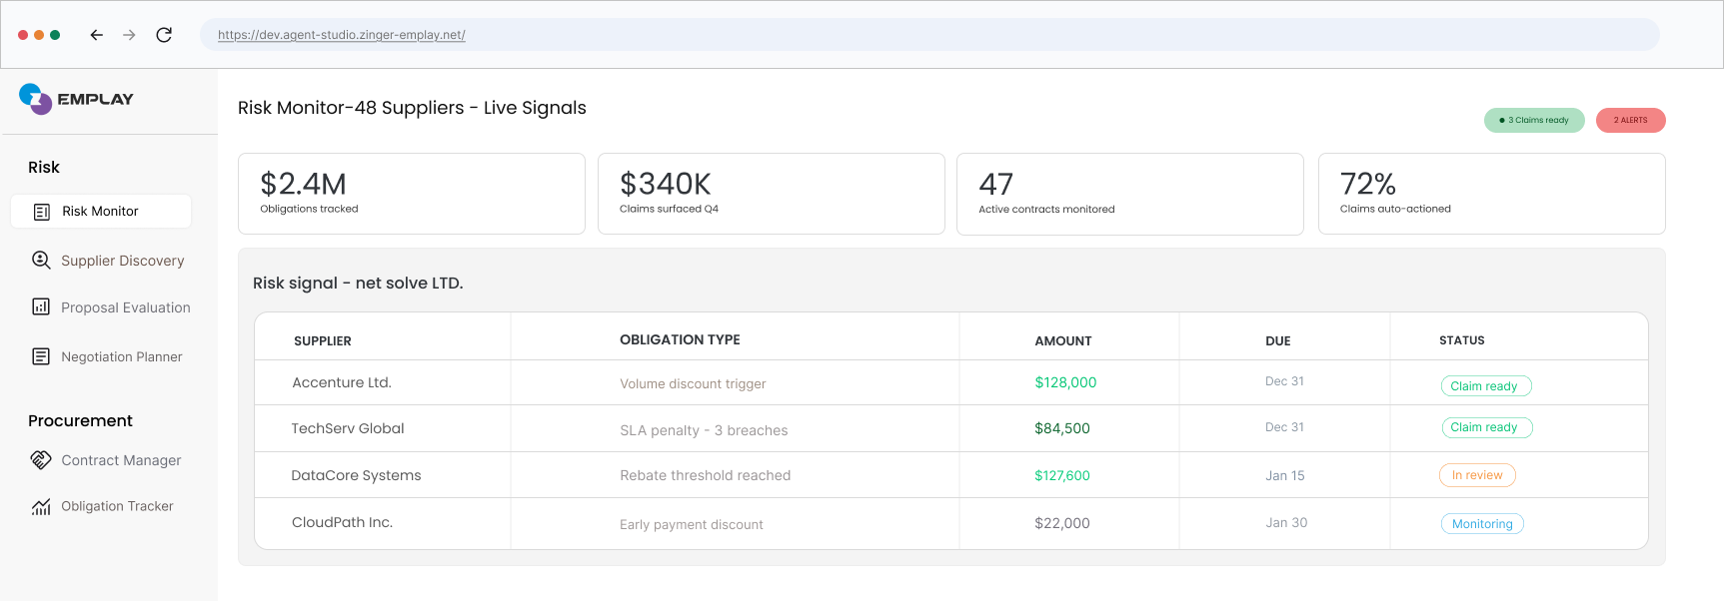Click the browser forward arrow
The width and height of the screenshot is (1724, 601).
(x=129, y=35)
